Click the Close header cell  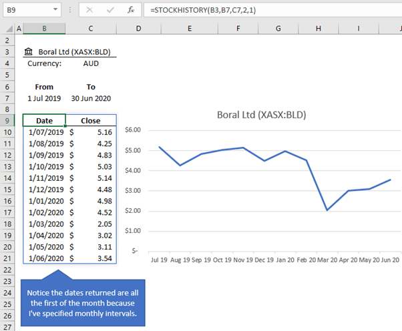point(91,120)
